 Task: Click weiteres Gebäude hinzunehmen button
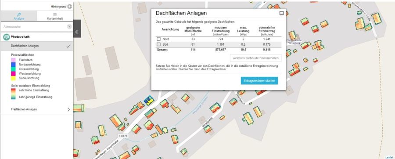pos(256,58)
